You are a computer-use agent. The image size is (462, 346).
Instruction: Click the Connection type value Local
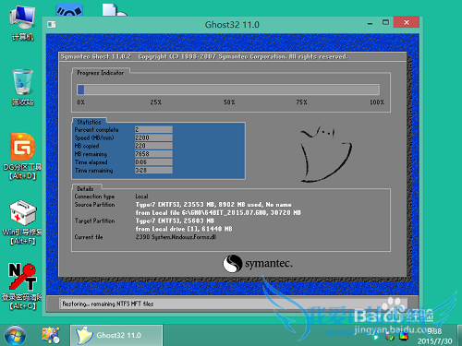(x=141, y=197)
